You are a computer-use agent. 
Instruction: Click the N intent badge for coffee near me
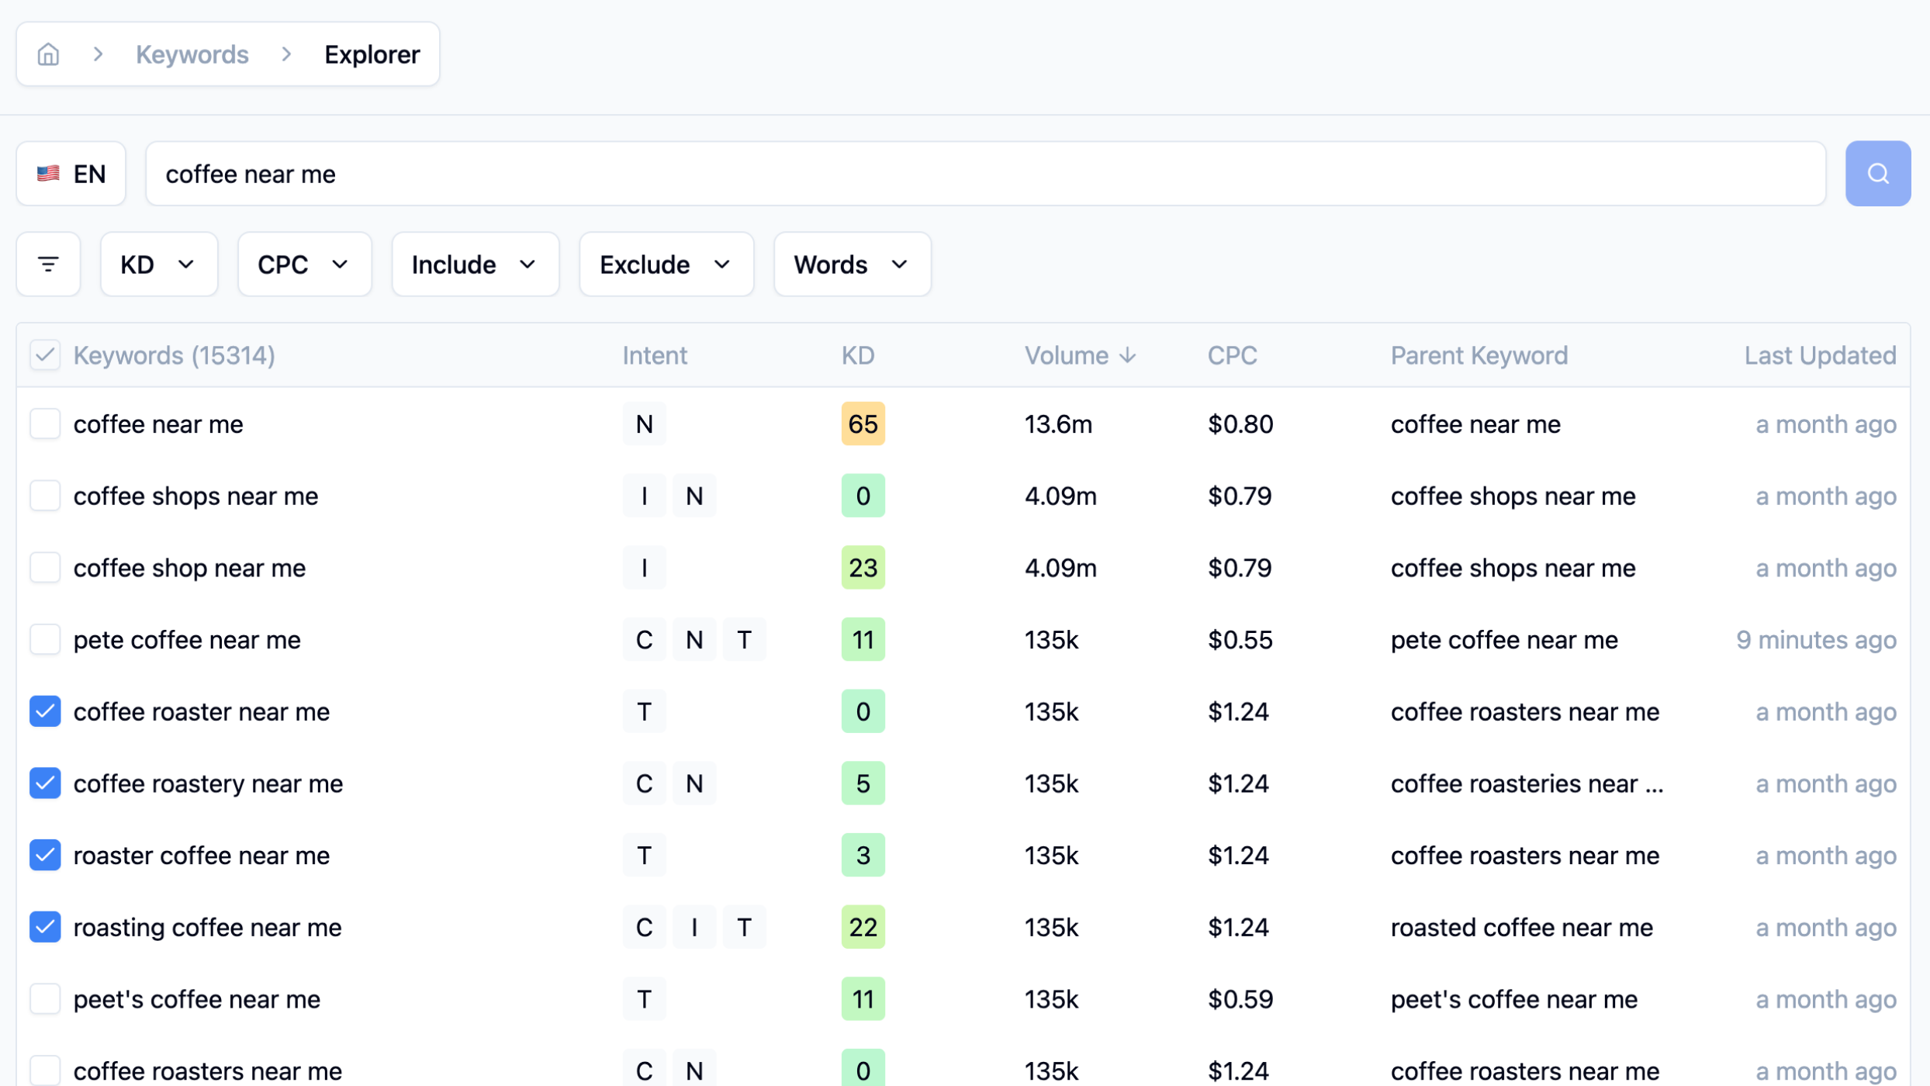(x=644, y=424)
